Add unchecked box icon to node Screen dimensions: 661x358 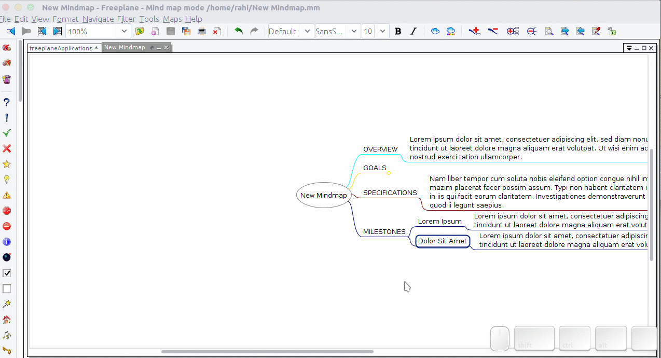(x=7, y=288)
